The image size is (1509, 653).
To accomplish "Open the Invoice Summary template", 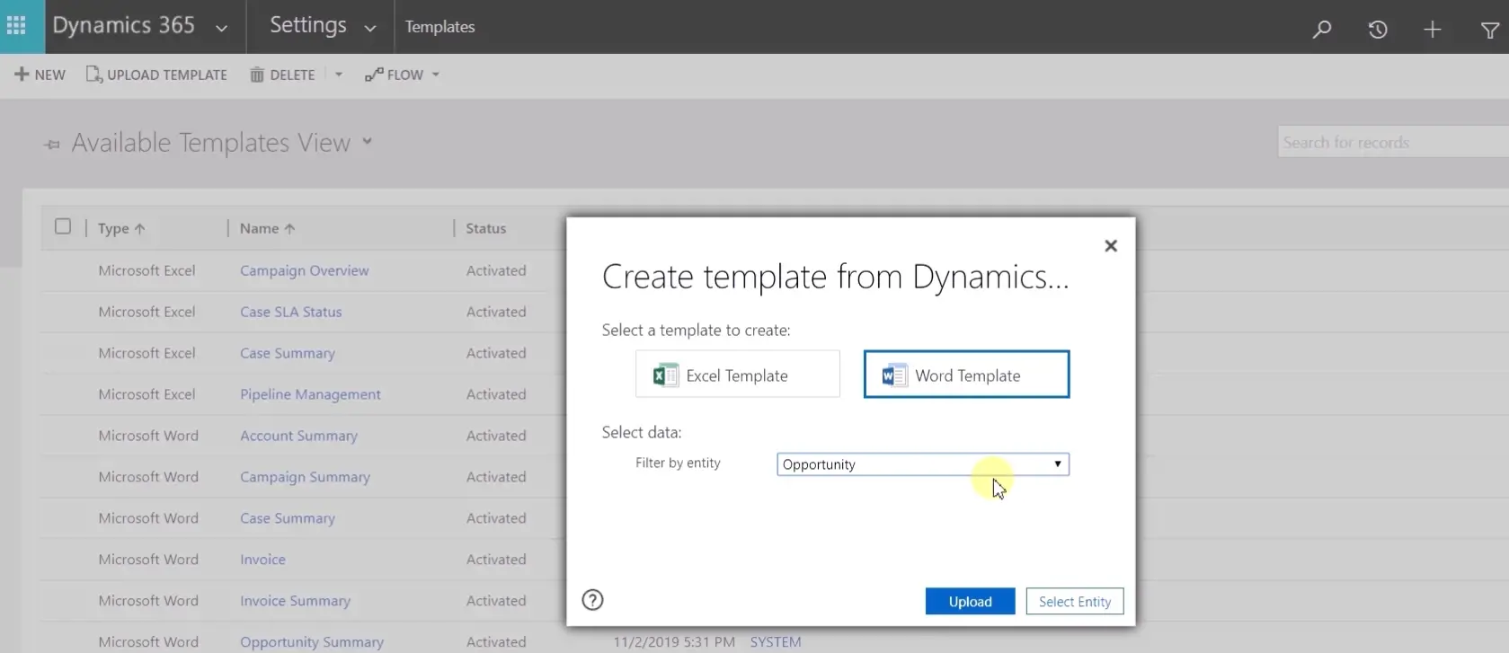I will 295,601.
